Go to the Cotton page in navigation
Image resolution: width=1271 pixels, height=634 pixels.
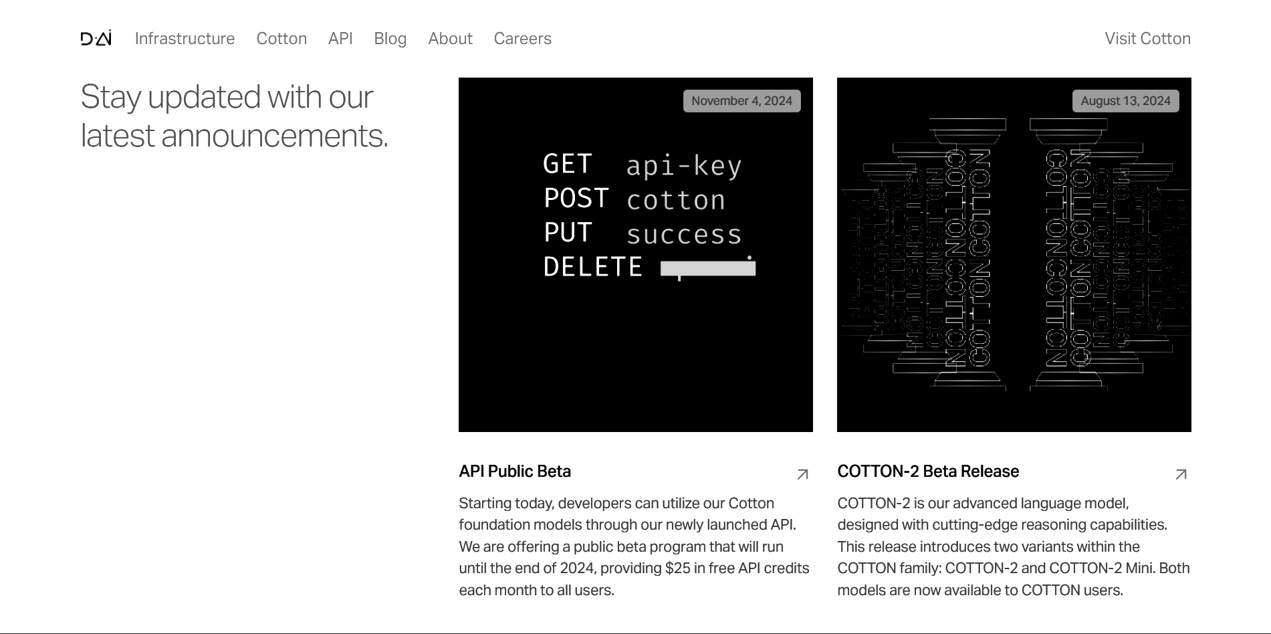coord(281,39)
